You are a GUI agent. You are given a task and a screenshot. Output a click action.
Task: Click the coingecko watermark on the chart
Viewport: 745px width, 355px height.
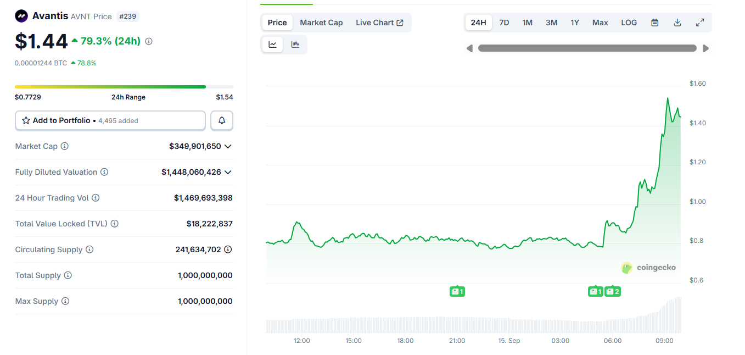pyautogui.click(x=649, y=268)
